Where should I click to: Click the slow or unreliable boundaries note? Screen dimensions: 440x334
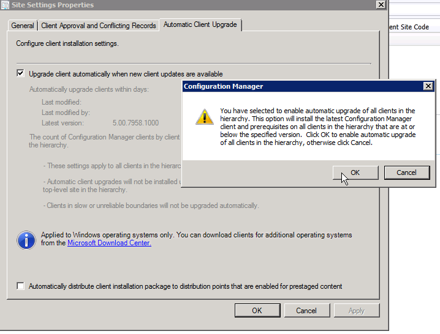coord(151,206)
